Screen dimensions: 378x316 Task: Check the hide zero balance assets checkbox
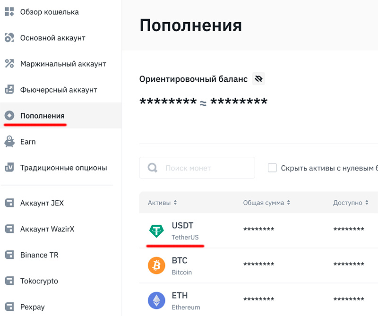point(272,168)
